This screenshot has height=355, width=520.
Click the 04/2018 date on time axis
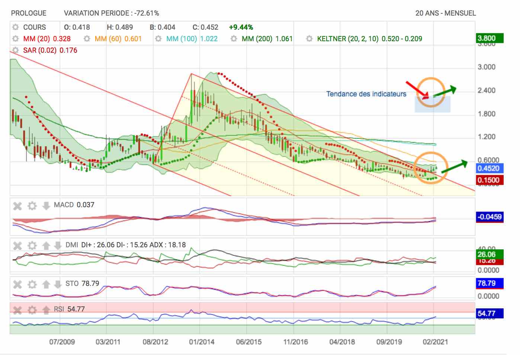click(342, 342)
